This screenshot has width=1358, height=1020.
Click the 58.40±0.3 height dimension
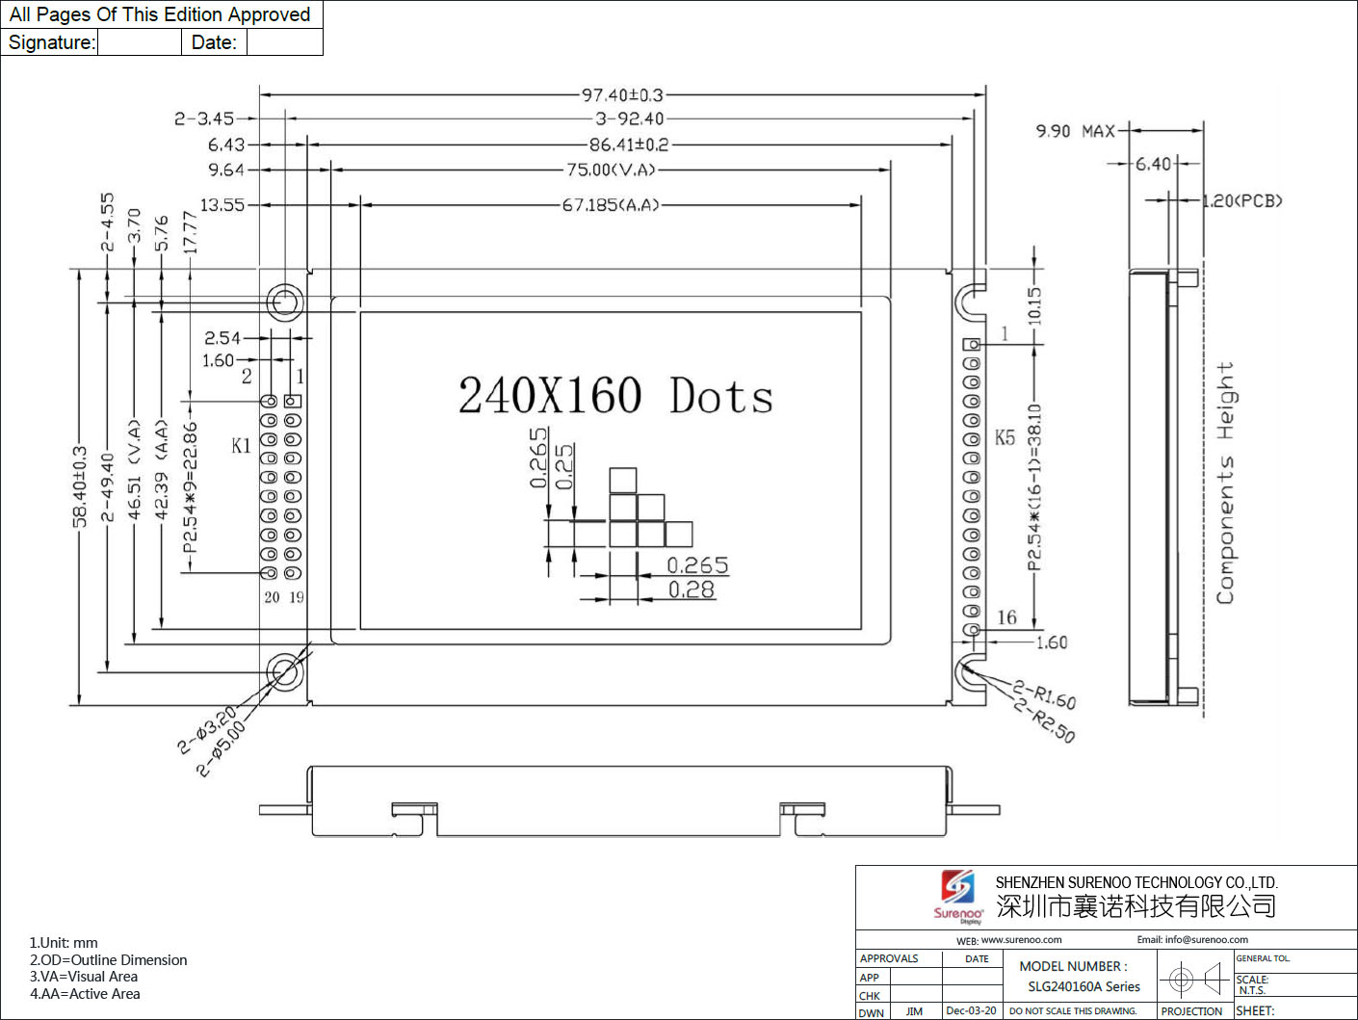point(80,486)
